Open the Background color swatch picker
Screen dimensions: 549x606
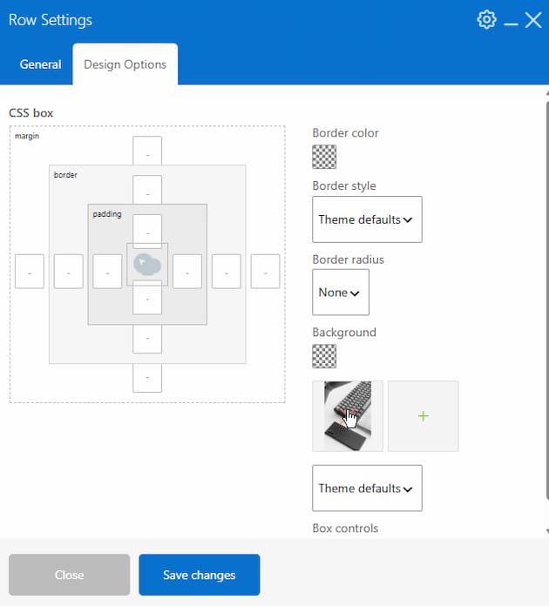tap(324, 356)
